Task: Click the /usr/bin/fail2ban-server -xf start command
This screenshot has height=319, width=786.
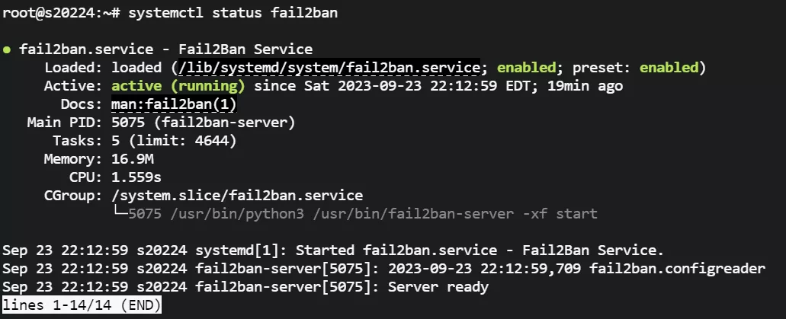Action: tap(455, 214)
